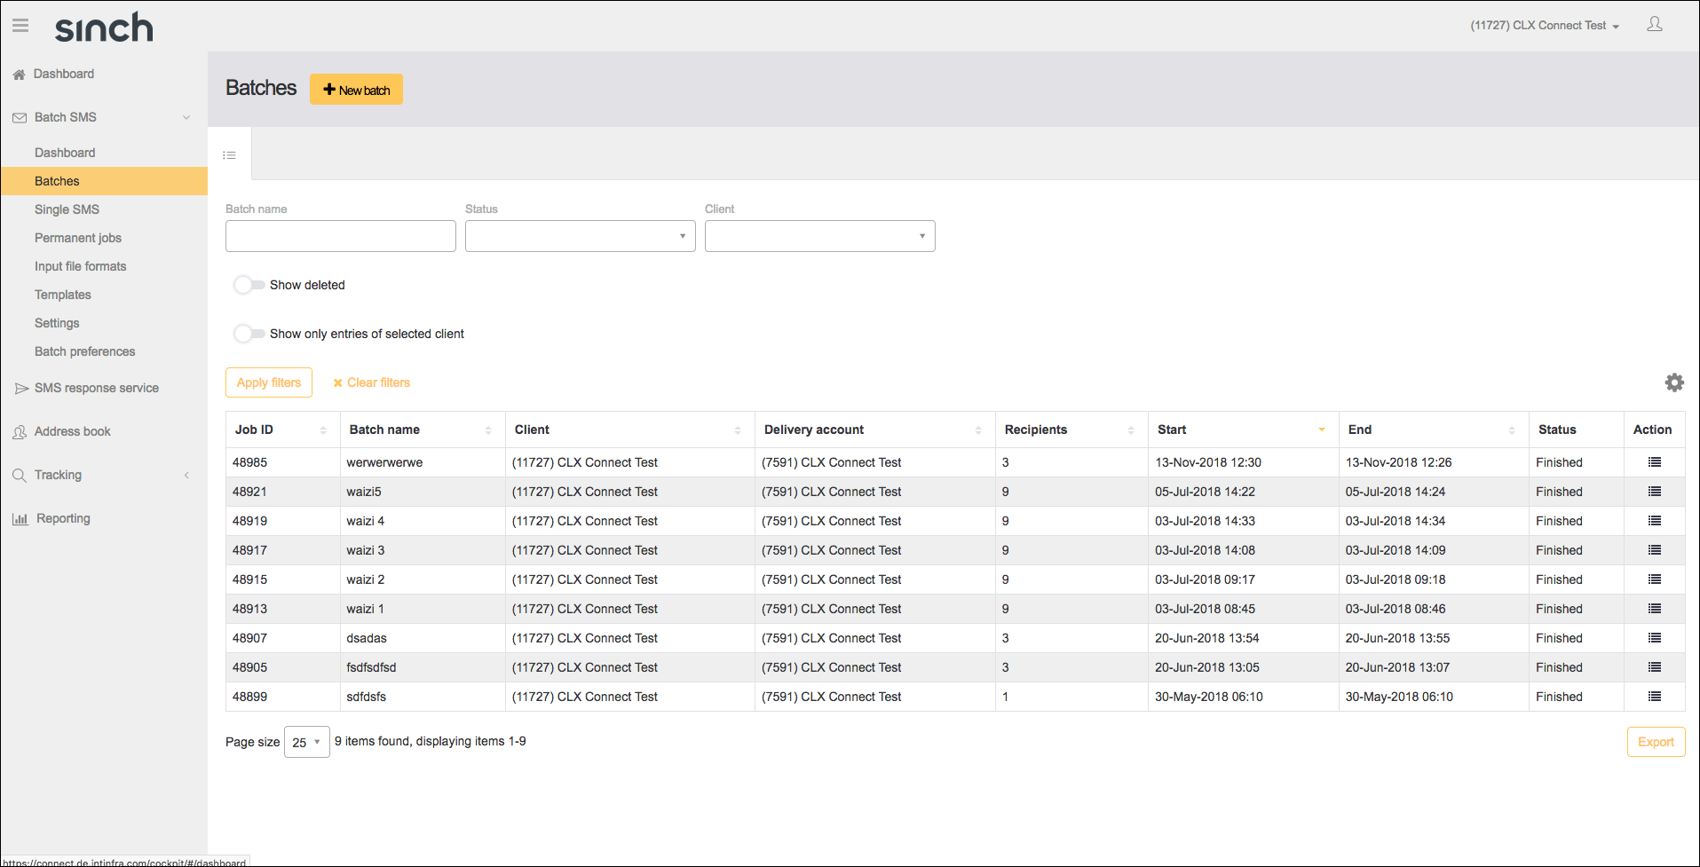Open action menu for job 48985
The image size is (1700, 867).
point(1654,462)
